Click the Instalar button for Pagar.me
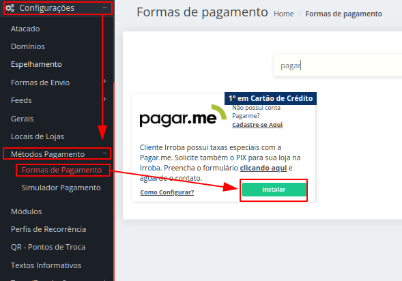 tap(274, 190)
